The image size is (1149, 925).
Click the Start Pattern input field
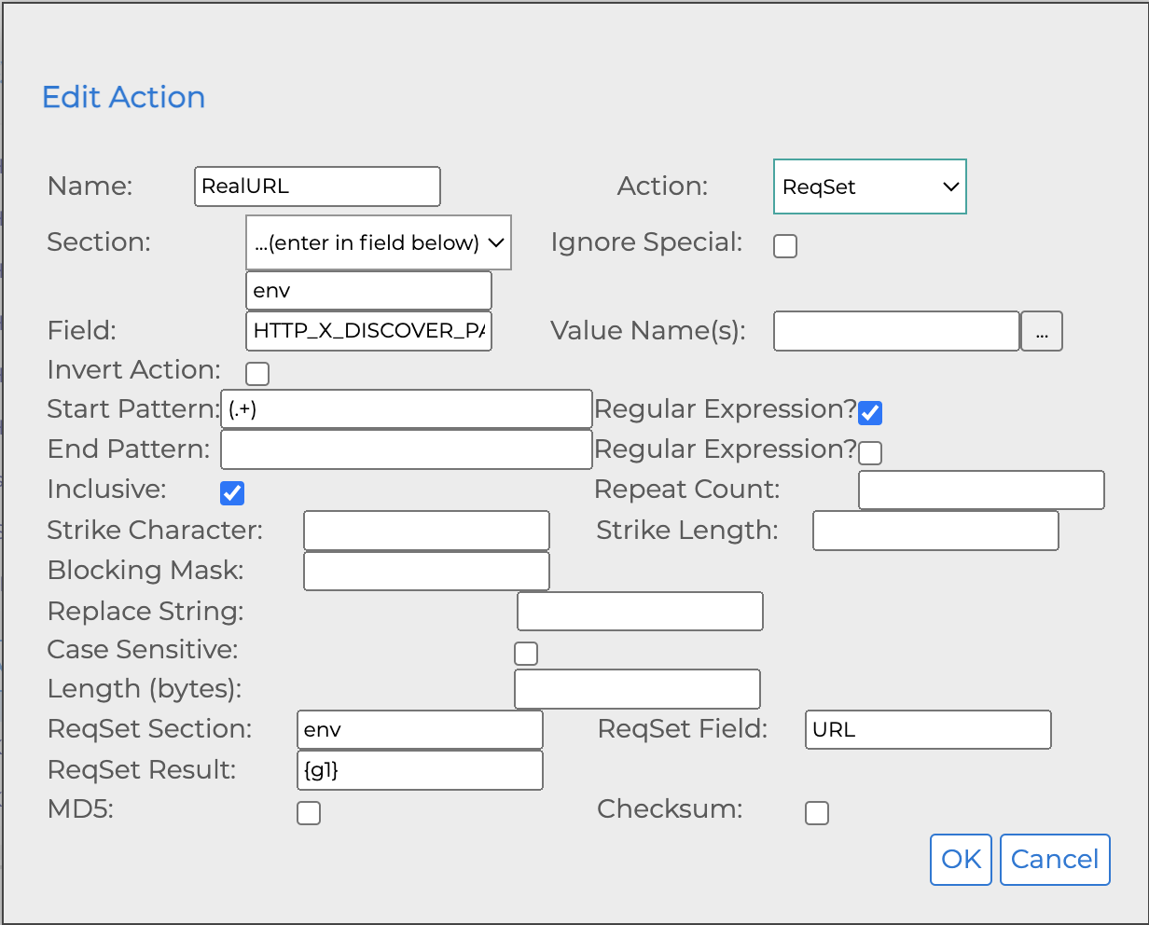[x=407, y=409]
